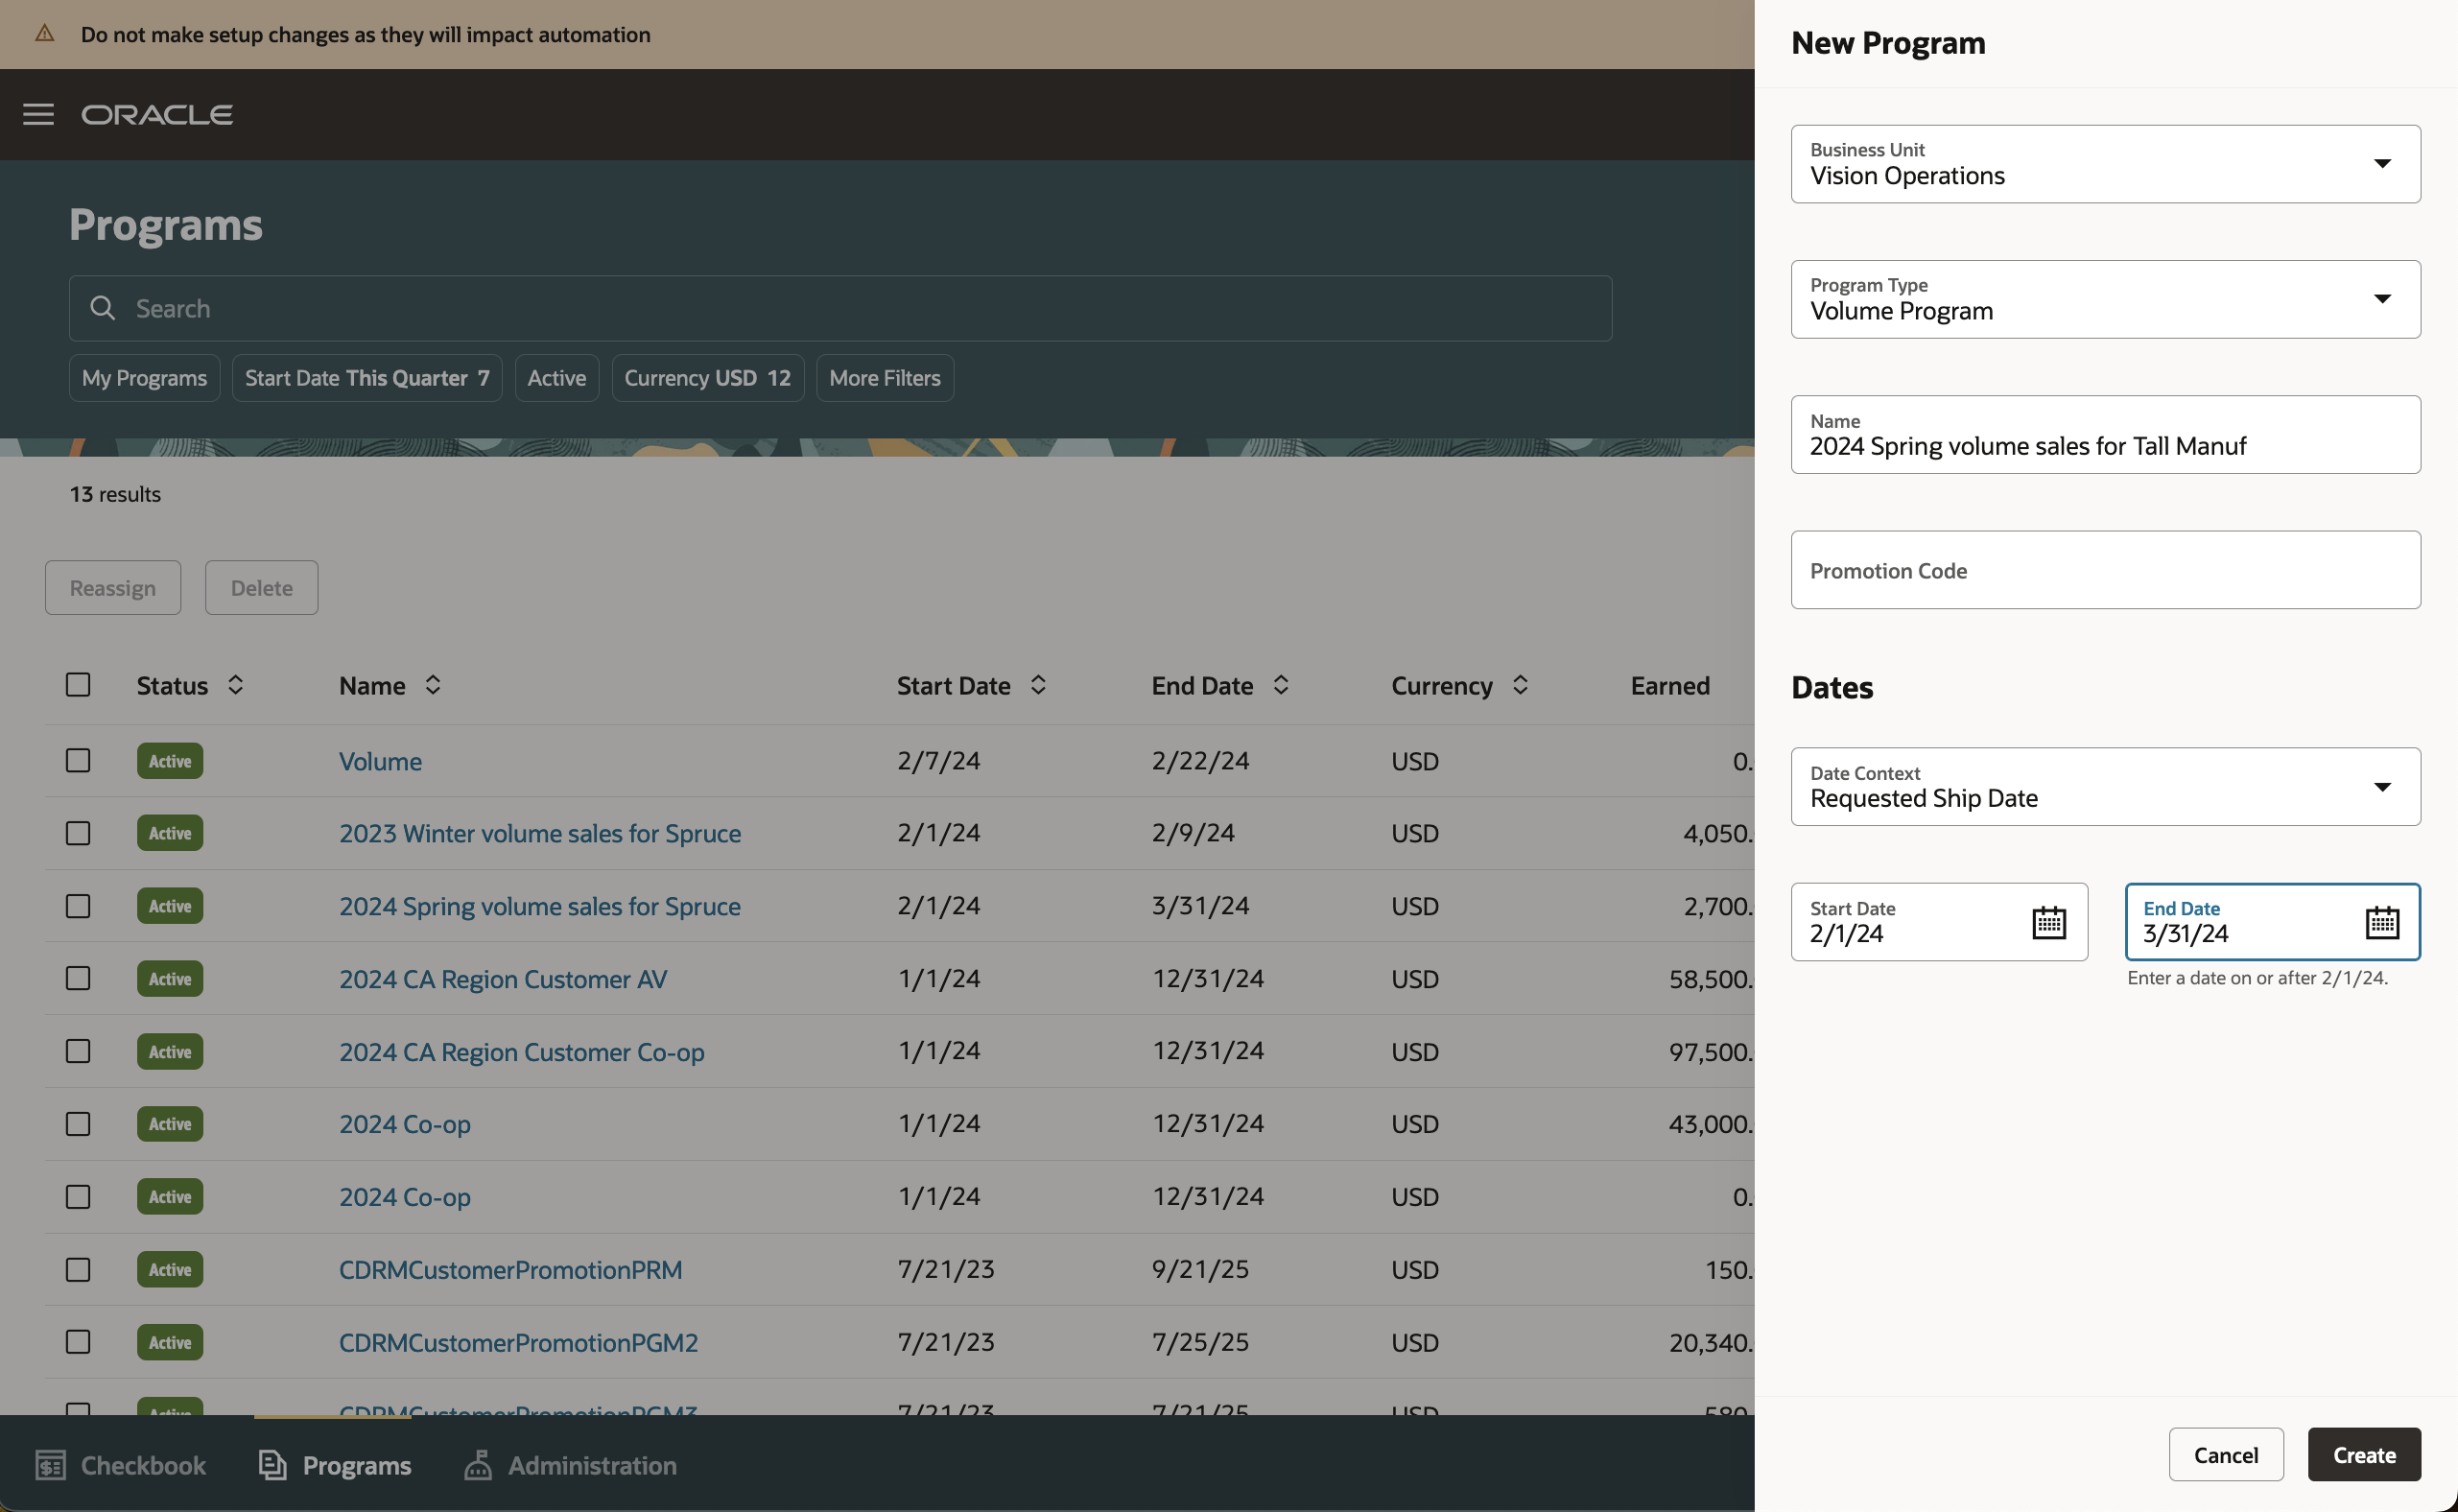
Task: Click inside the Promotion Code field
Action: tap(2104, 570)
